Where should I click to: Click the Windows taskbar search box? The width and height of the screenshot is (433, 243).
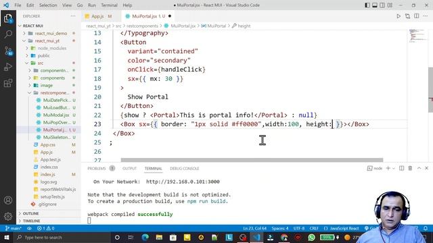coord(62,238)
